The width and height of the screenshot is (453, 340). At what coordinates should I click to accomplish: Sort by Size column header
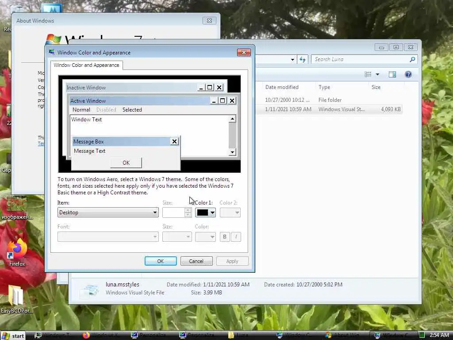[376, 87]
